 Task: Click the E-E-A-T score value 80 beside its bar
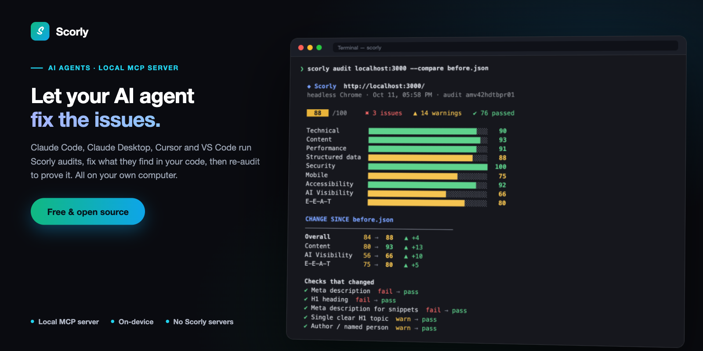tap(502, 203)
